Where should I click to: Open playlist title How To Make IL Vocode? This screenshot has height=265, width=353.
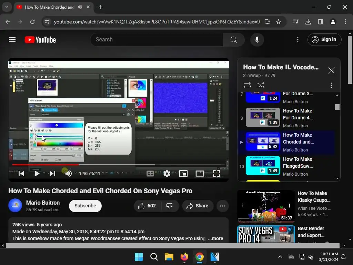(x=281, y=67)
